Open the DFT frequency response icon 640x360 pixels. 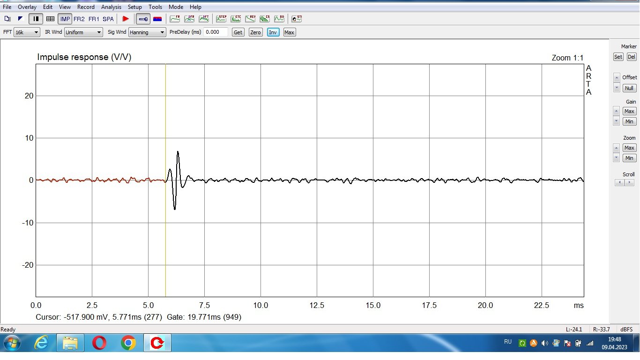point(204,19)
